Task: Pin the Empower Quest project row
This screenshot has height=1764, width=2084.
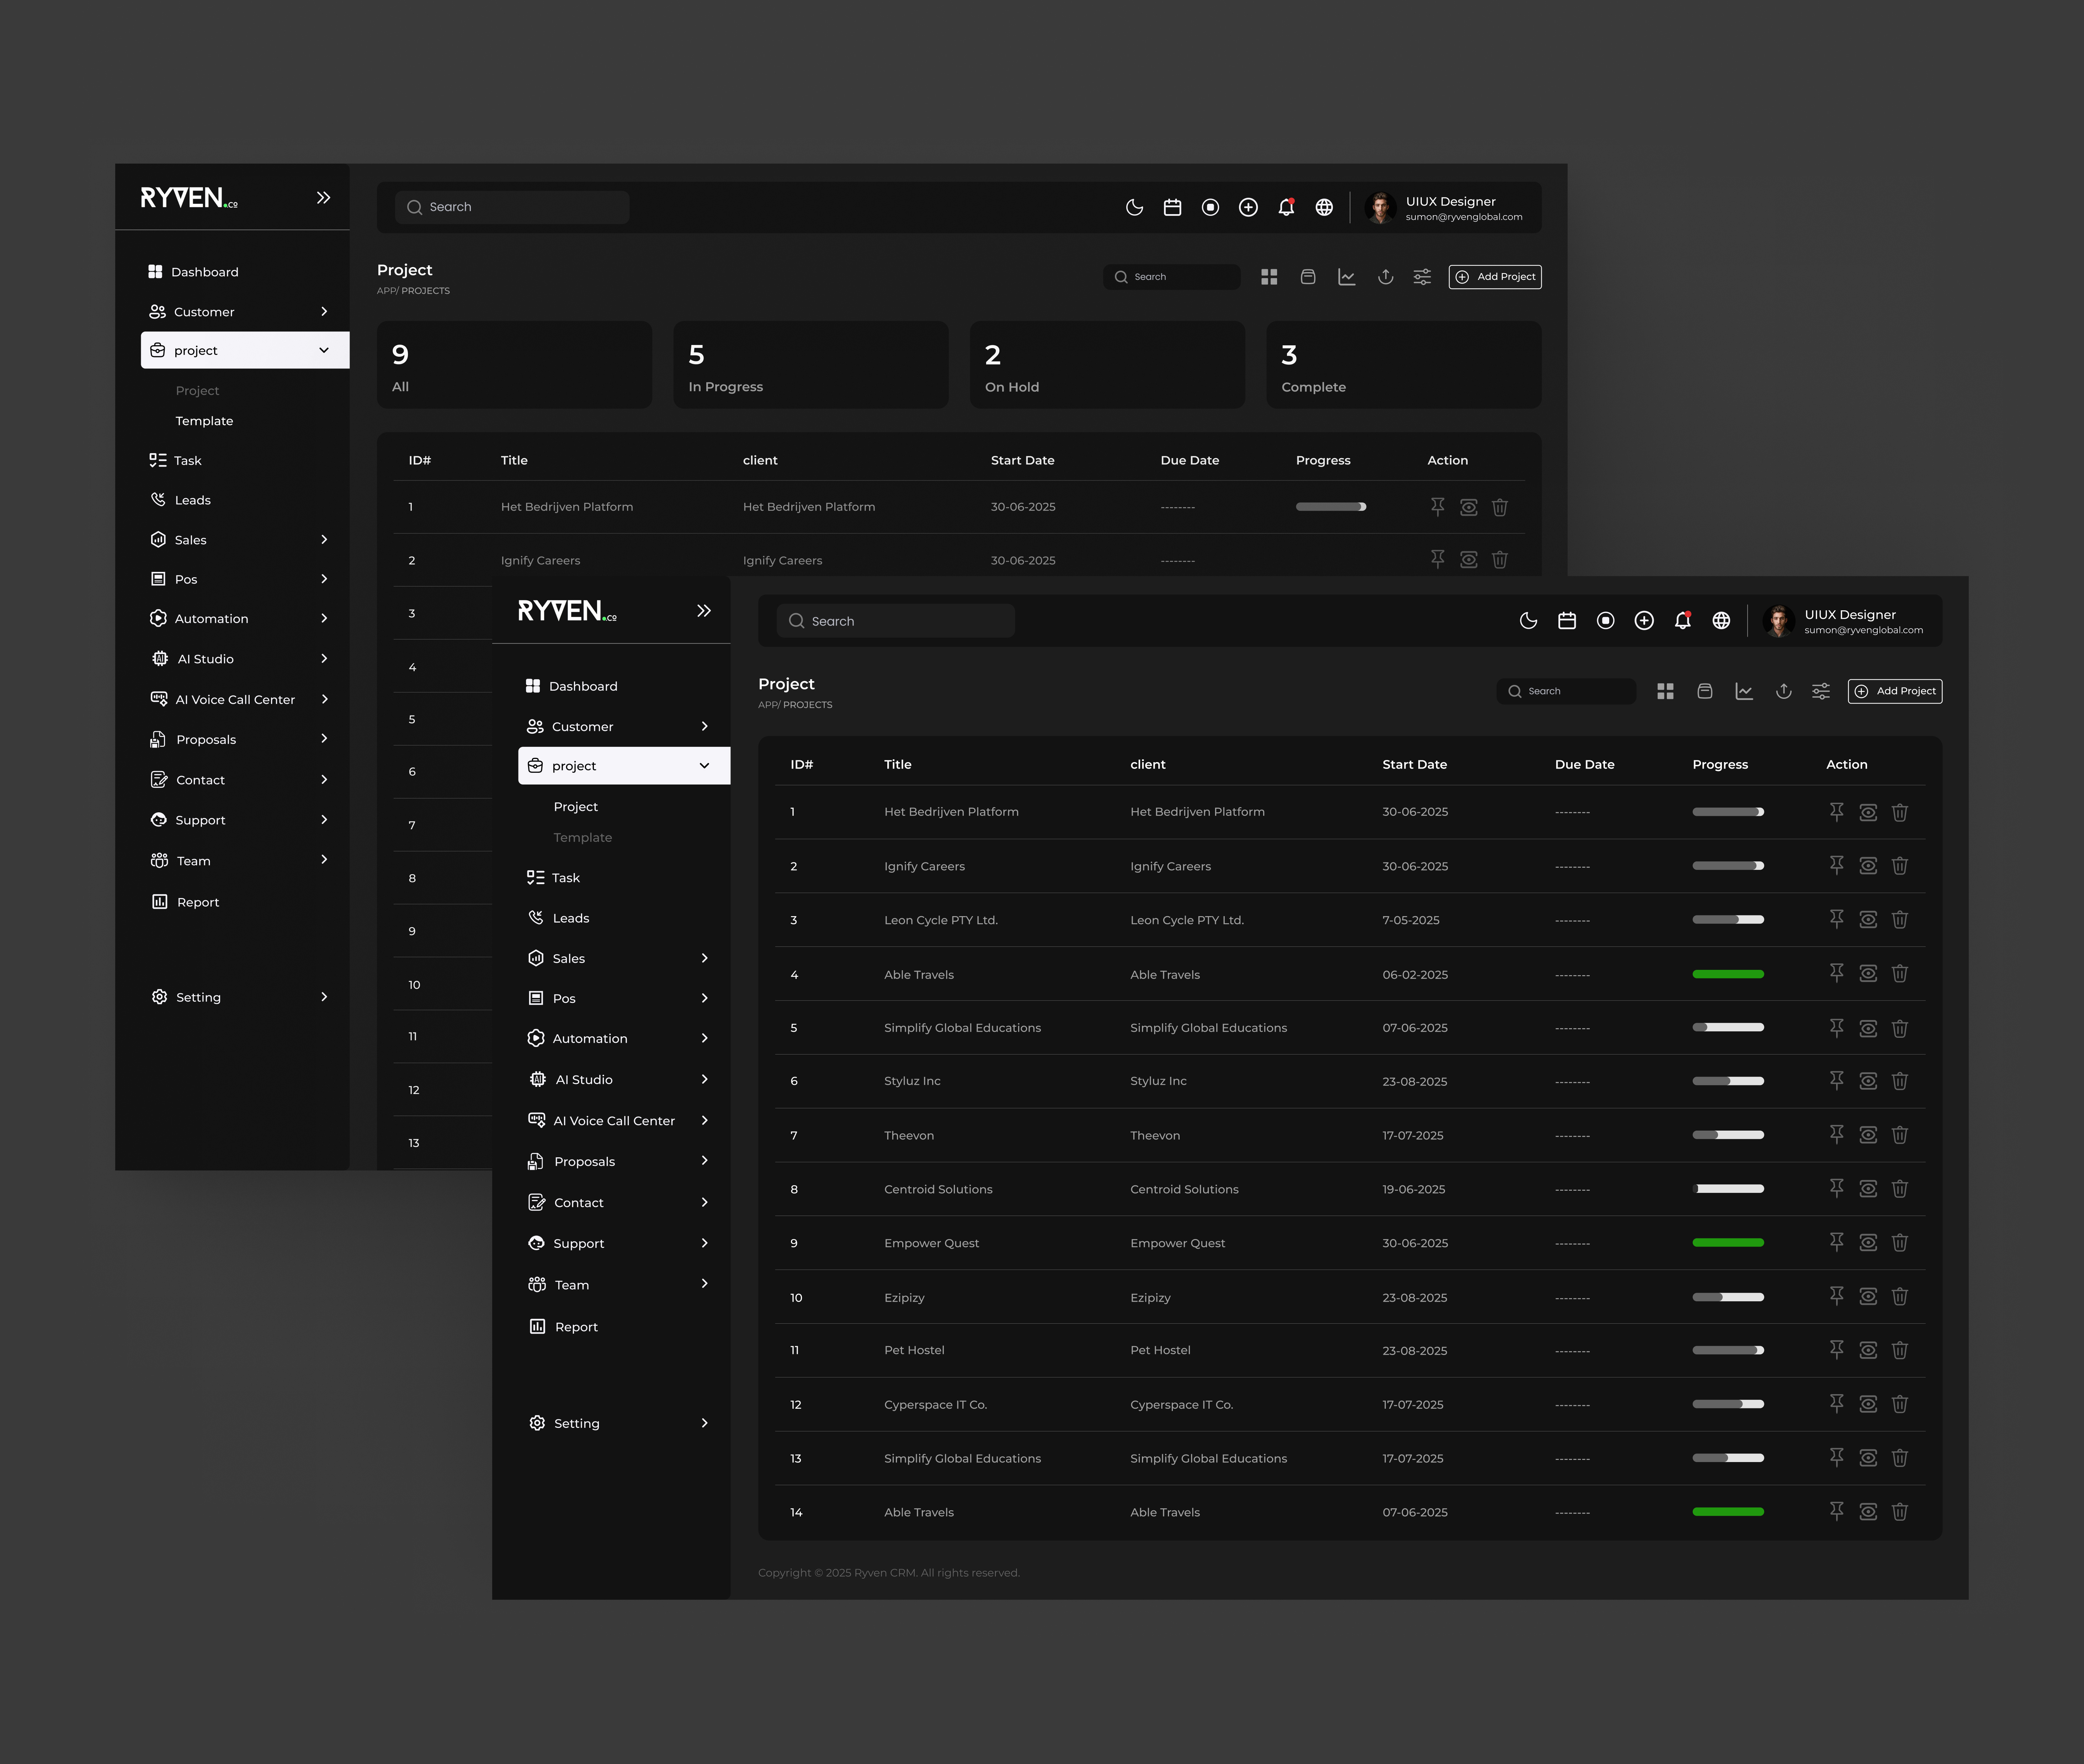Action: tap(1837, 1242)
